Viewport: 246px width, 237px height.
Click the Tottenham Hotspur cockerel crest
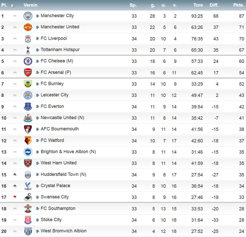coord(28,50)
